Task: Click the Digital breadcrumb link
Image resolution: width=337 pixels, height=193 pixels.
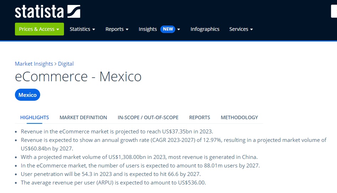Action: [x=66, y=64]
